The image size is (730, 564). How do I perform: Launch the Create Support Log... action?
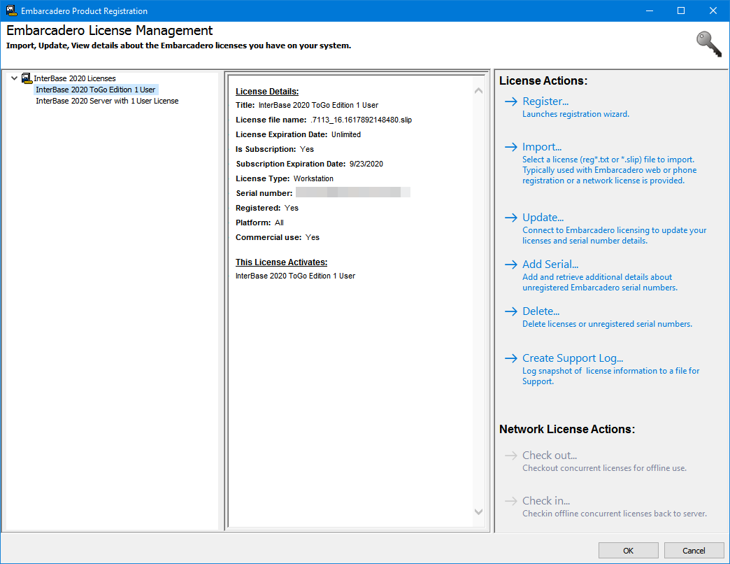[x=573, y=358]
